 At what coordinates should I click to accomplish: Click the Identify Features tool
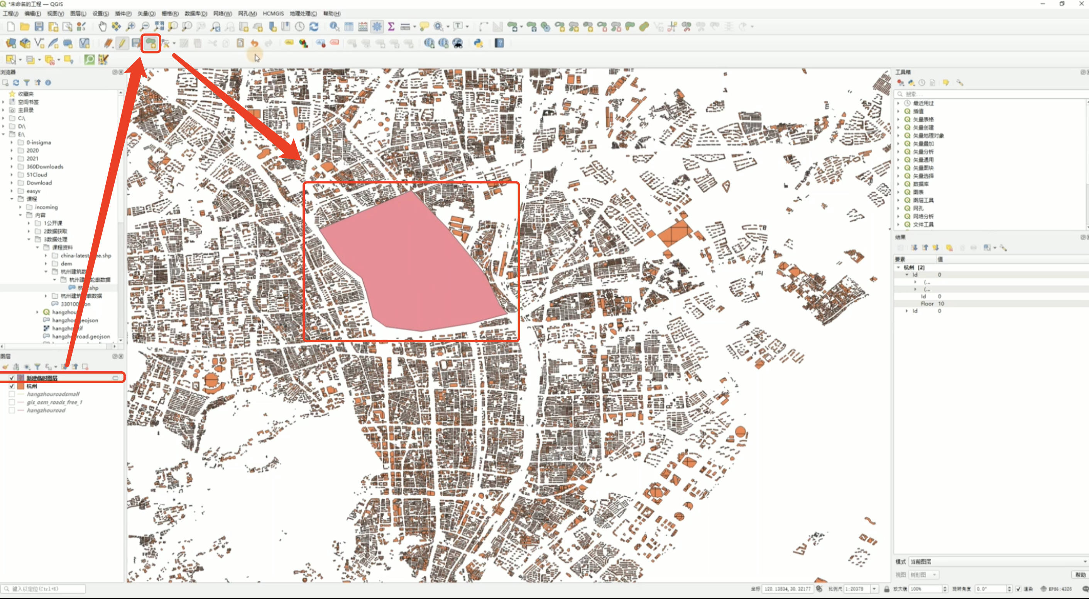[x=335, y=27]
